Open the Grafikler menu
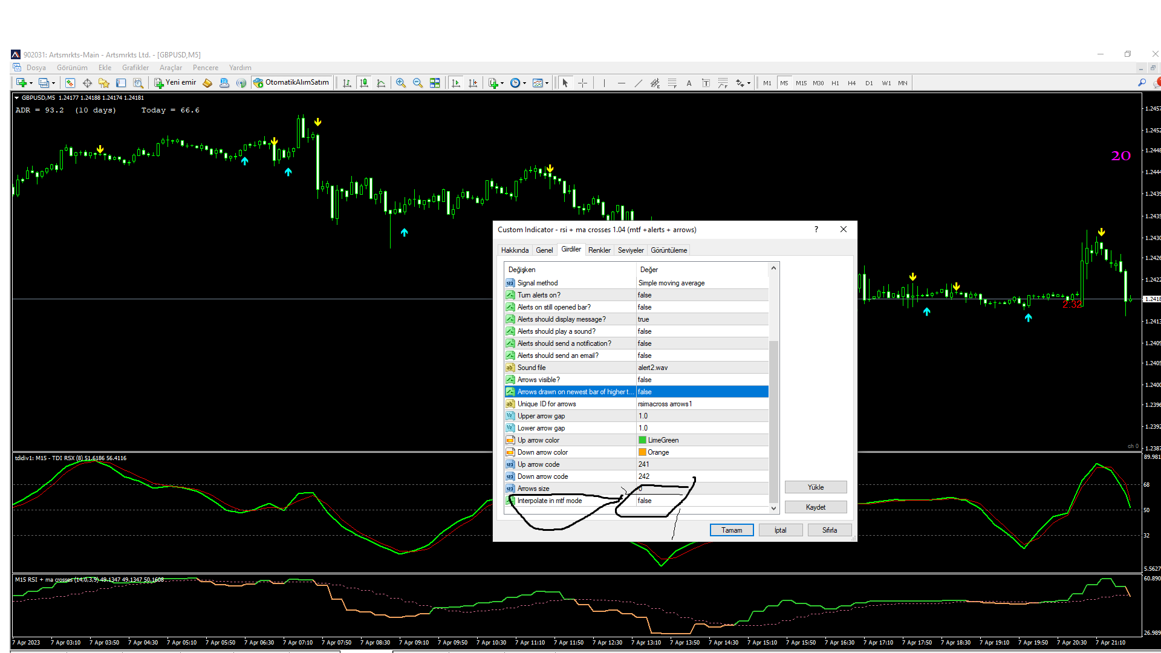The height and width of the screenshot is (653, 1161). tap(135, 68)
